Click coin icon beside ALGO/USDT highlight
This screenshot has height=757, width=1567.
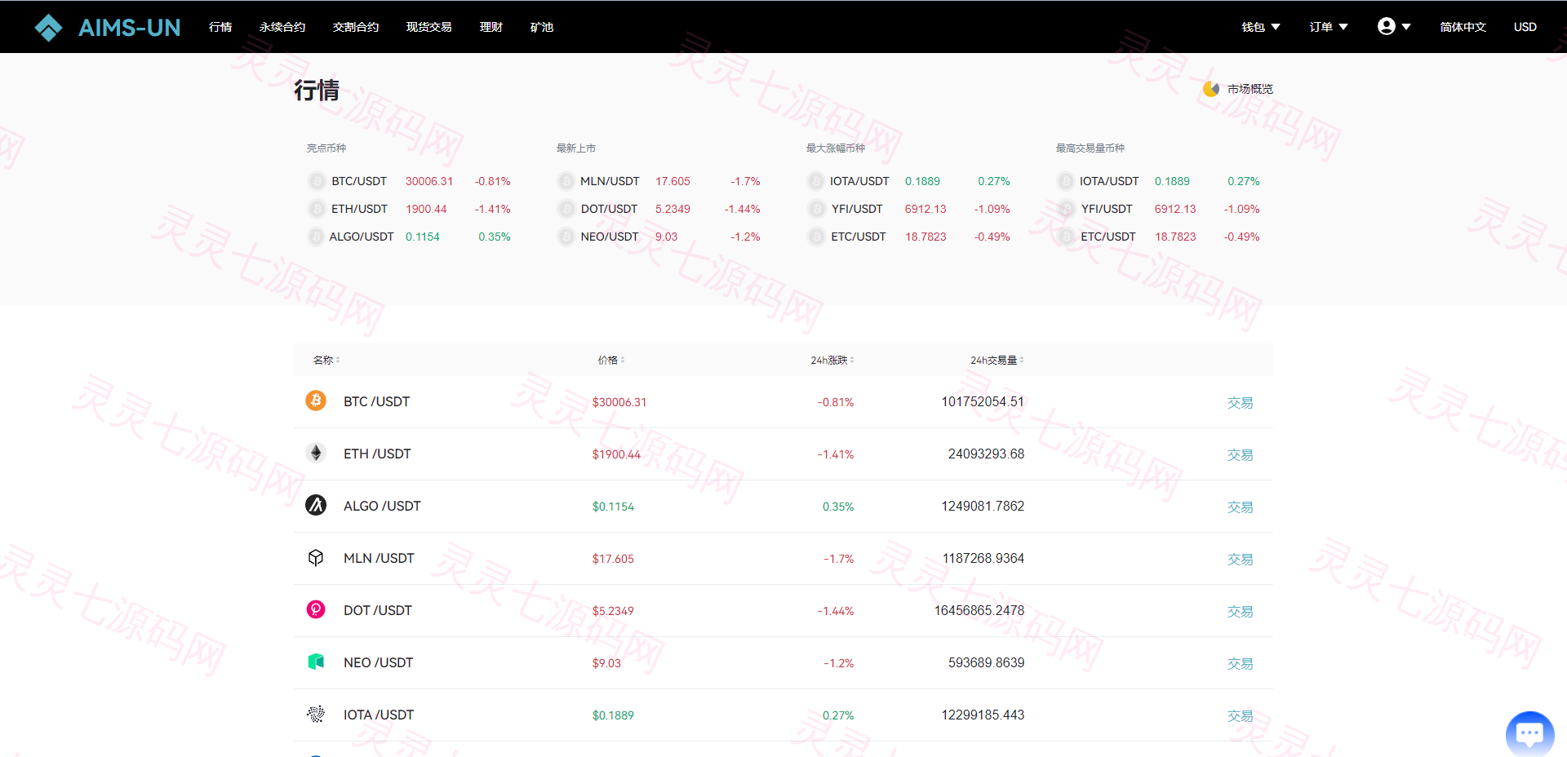[317, 237]
